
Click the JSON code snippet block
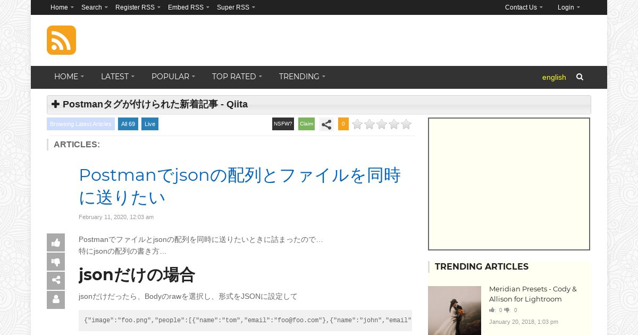tap(245, 320)
